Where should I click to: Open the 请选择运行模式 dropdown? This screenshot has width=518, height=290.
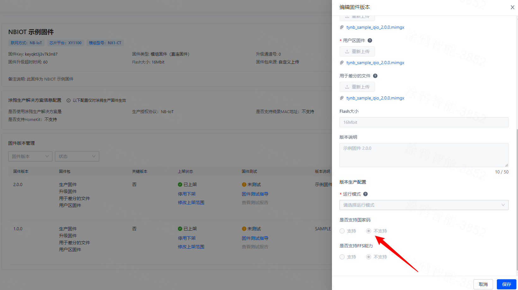tap(424, 205)
